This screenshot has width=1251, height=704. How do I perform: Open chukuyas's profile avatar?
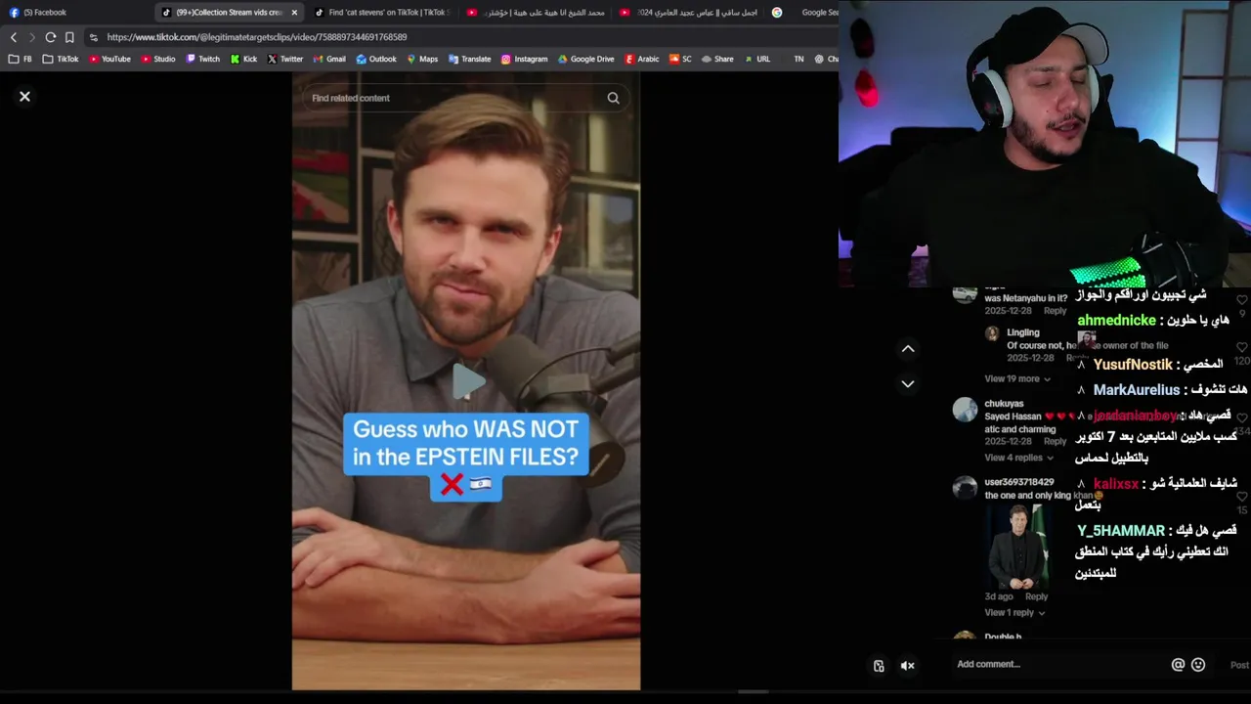pos(965,410)
